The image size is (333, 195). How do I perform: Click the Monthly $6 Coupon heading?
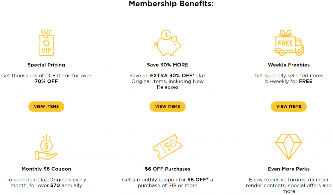point(46,169)
